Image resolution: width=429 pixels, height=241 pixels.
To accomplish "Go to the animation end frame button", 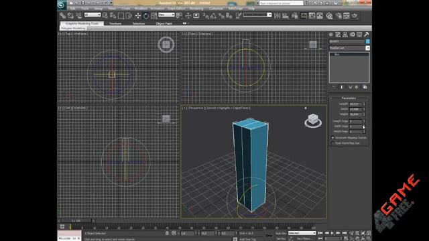I will click(x=345, y=233).
